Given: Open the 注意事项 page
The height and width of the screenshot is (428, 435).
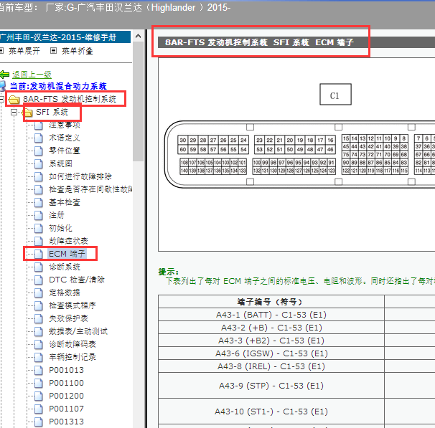Looking at the screenshot, I should click(x=65, y=125).
